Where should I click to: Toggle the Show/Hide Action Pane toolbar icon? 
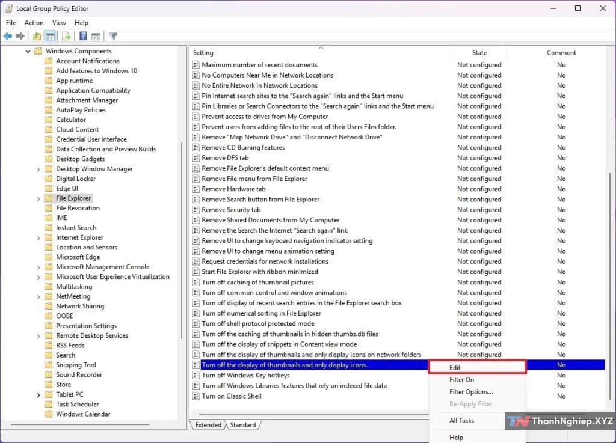coord(96,37)
